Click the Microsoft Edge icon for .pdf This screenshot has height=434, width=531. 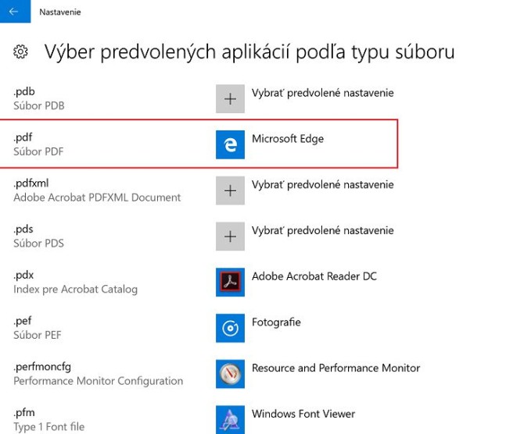[230, 144]
